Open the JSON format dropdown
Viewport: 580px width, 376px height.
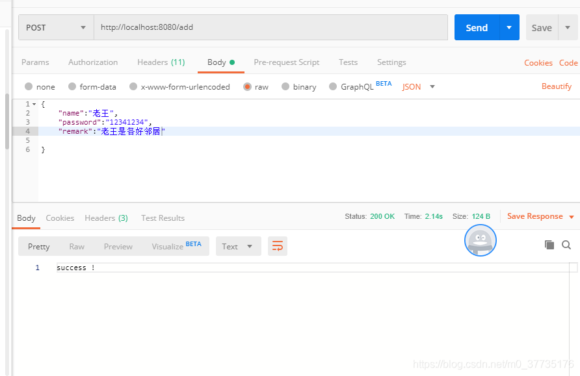[418, 87]
